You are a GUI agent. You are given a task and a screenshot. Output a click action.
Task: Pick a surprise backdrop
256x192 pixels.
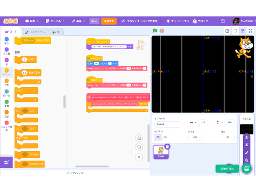coord(247,145)
